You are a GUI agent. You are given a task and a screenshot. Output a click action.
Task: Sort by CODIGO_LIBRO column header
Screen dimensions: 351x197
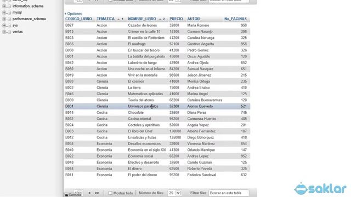pyautogui.click(x=78, y=19)
